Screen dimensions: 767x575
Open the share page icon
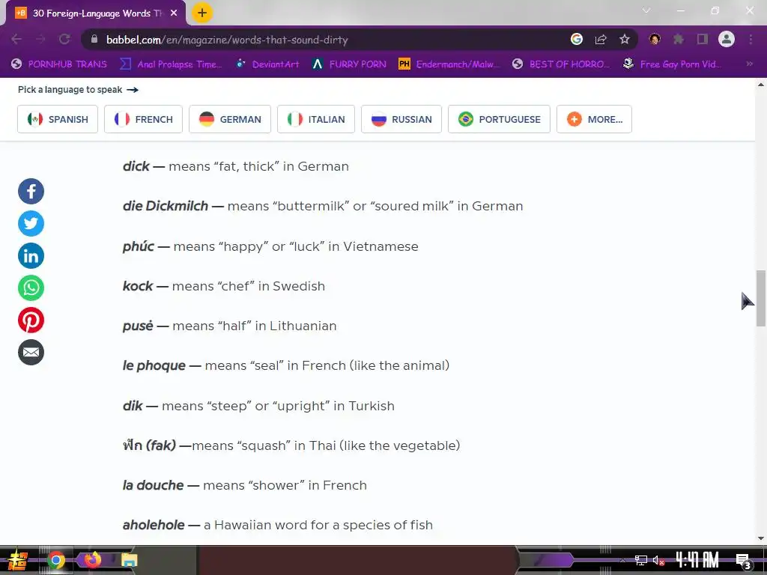coord(601,39)
